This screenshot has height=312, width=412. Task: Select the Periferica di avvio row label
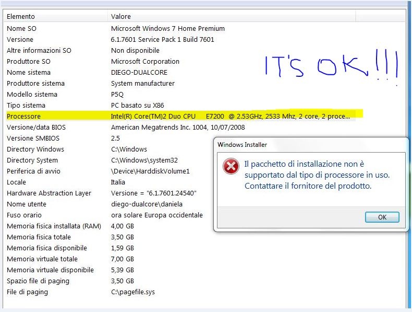point(33,171)
